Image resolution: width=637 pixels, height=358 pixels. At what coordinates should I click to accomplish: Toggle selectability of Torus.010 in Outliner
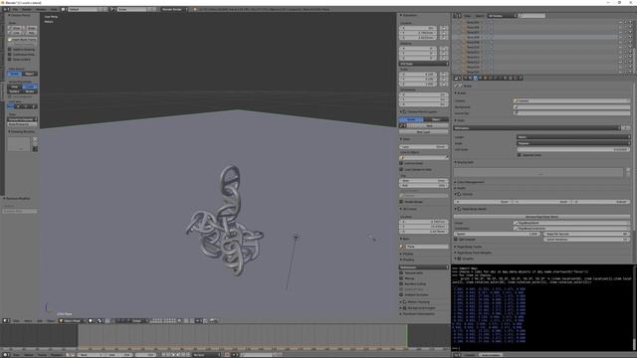[625, 47]
